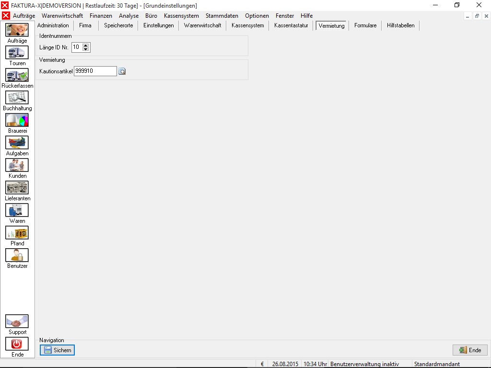Switch to the Hilfstabellen tab

[x=400, y=25]
